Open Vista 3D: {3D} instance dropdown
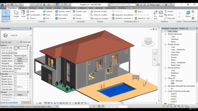The image size is (198, 111). click(x=10, y=42)
